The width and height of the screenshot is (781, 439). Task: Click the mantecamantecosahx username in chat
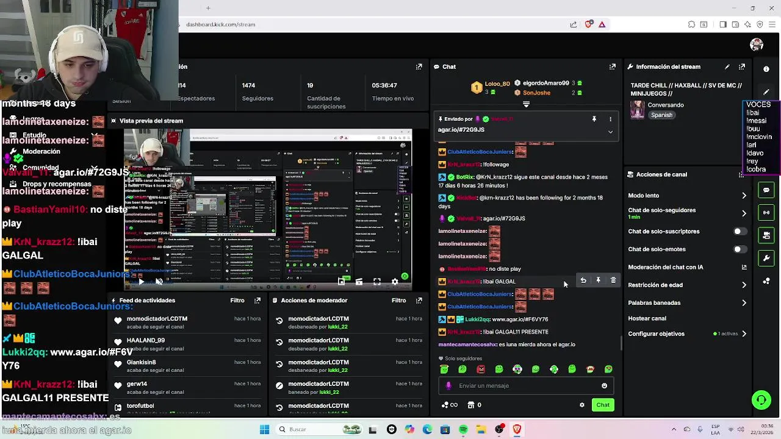pos(467,344)
